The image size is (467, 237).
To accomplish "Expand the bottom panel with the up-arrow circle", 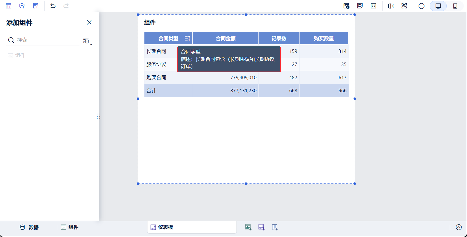I will point(459,227).
